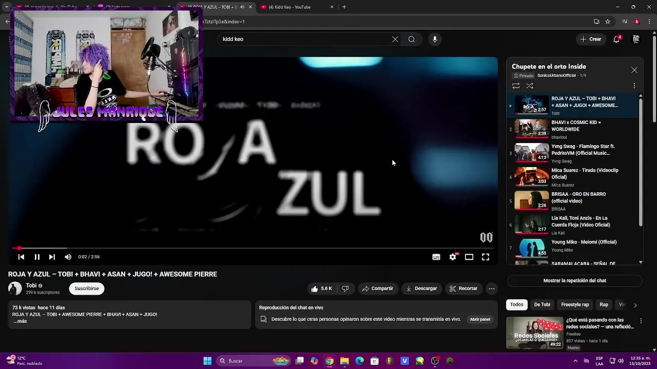Mute the video volume speaker icon
The image size is (657, 369).
68,257
